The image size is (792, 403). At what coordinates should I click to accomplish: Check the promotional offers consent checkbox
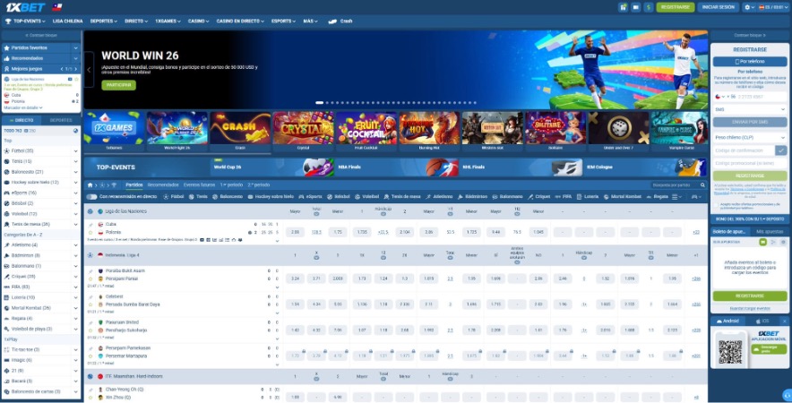[716, 206]
